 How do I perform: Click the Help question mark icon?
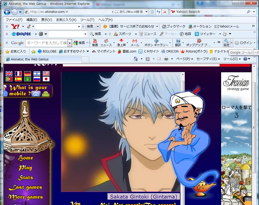(245, 59)
